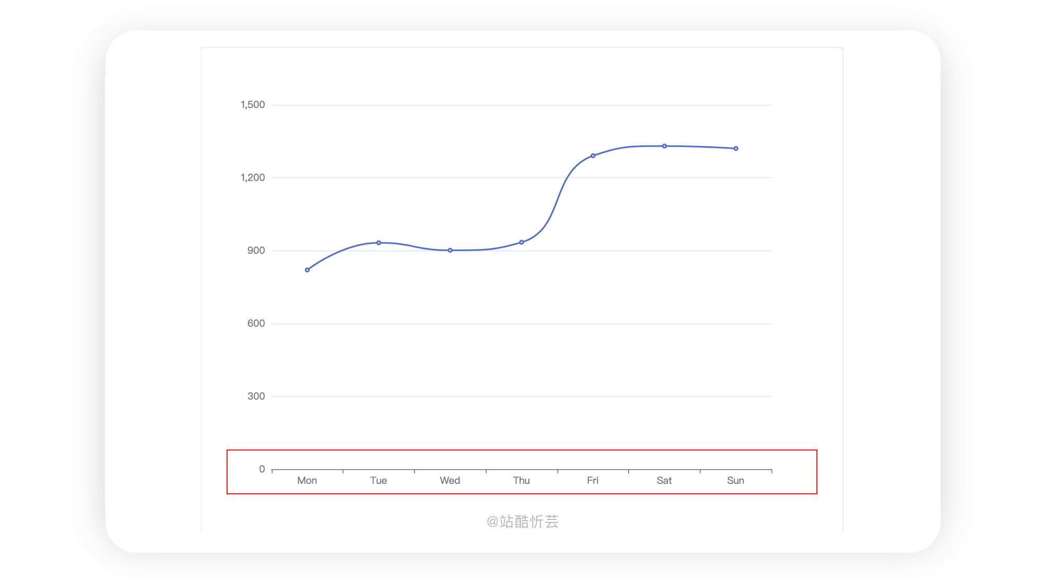1044x583 pixels.
Task: Click the Wed x-axis label
Action: click(x=450, y=480)
